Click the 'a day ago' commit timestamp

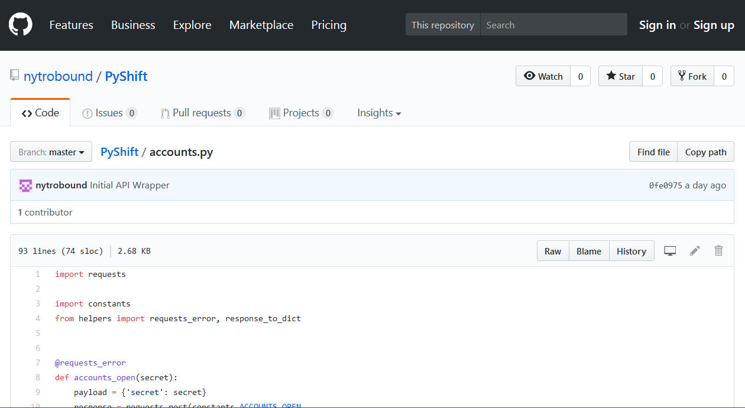pyautogui.click(x=706, y=185)
